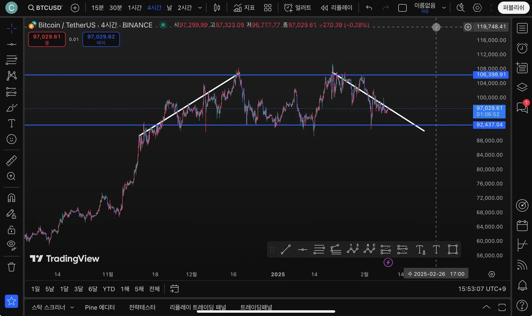Click the blue 바이 buy button
This screenshot has width=532, height=316.
click(x=101, y=39)
